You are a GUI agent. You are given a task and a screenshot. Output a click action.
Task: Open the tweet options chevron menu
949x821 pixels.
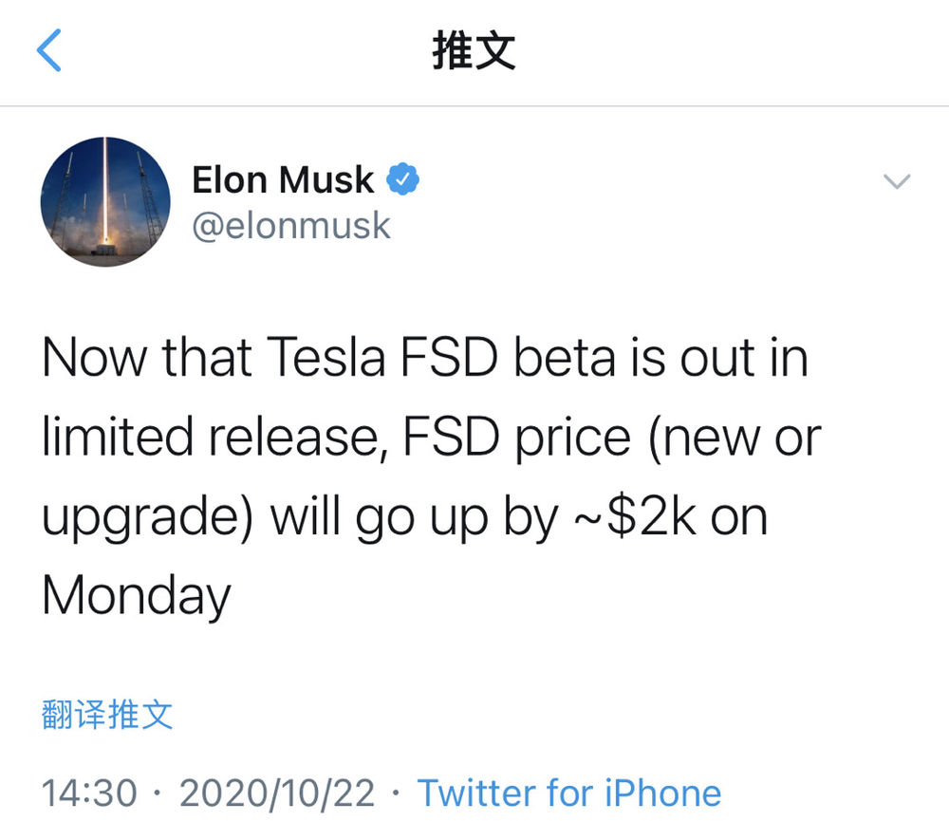[x=897, y=181]
